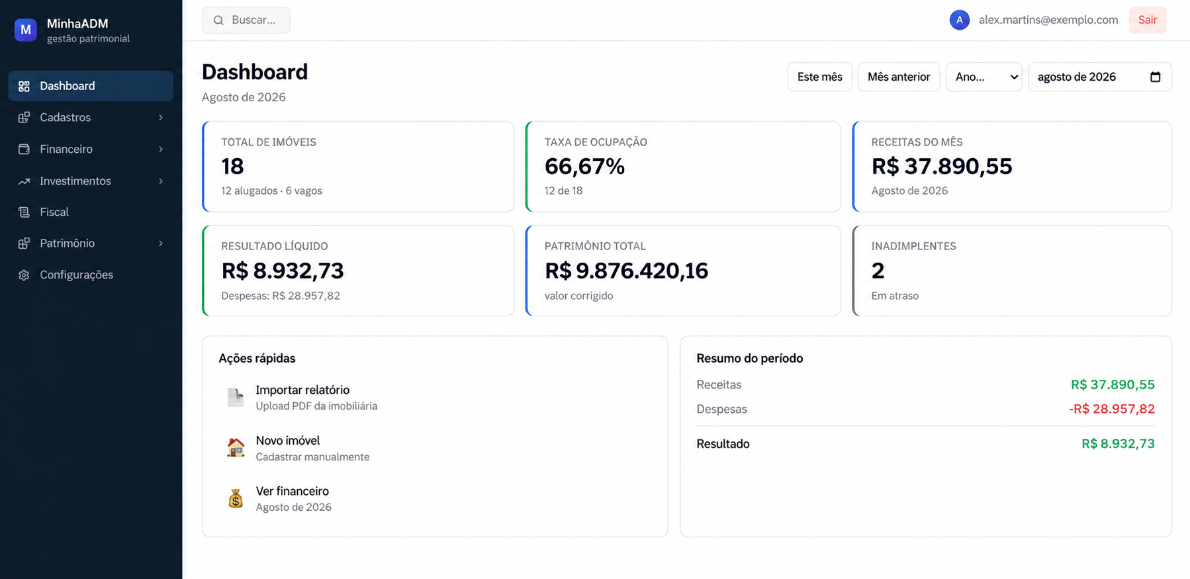Click the agosto de 2026 month field

(x=1100, y=77)
